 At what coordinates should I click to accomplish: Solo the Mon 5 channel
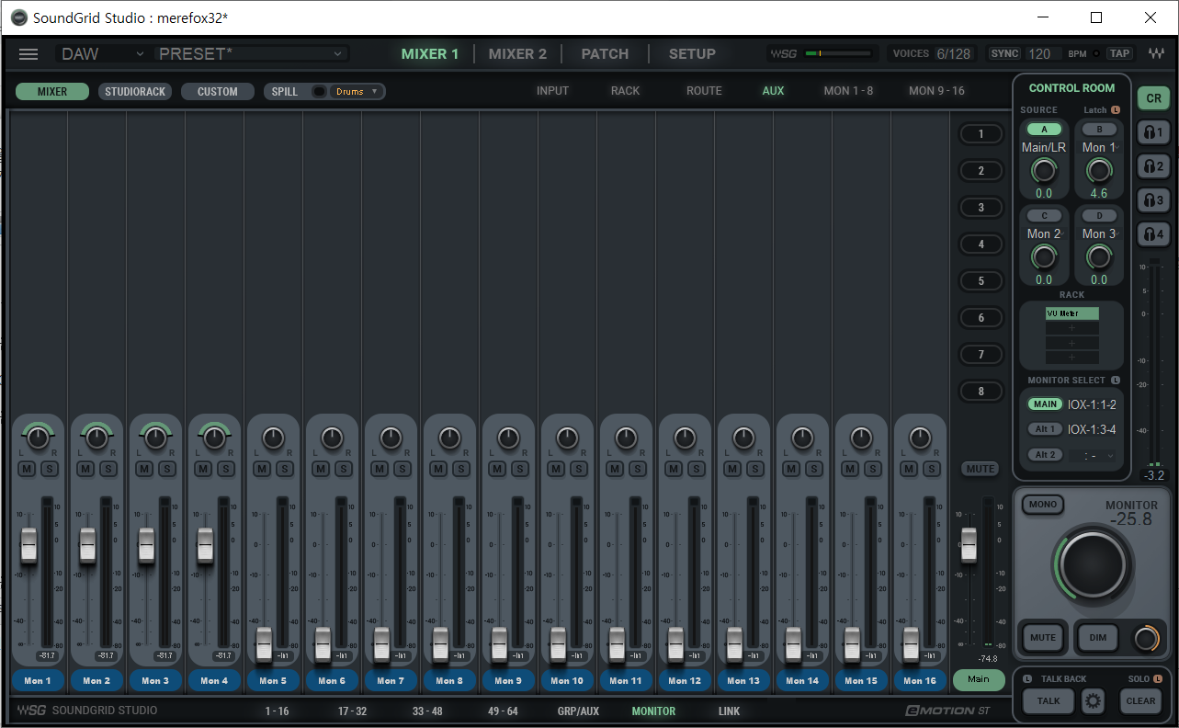(284, 469)
